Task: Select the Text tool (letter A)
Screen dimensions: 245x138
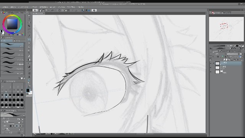Action: pos(29,77)
